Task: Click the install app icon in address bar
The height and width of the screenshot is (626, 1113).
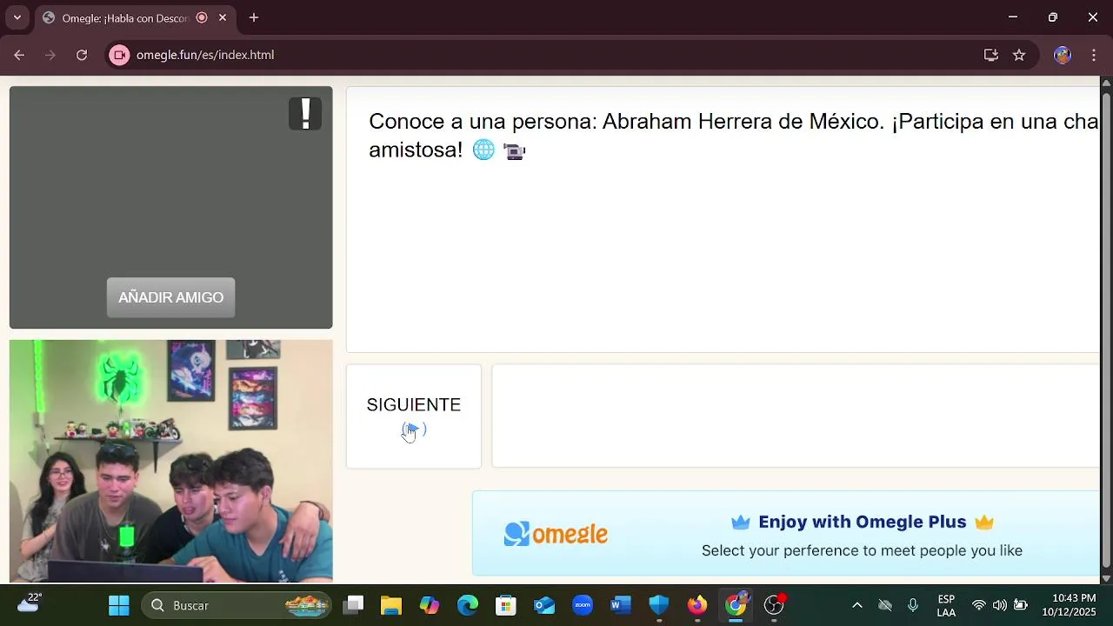Action: coord(991,55)
